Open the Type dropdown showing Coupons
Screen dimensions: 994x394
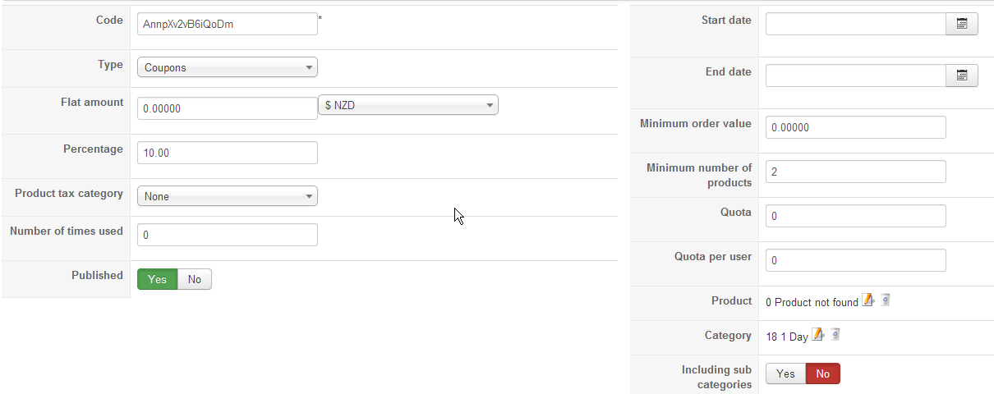(227, 67)
